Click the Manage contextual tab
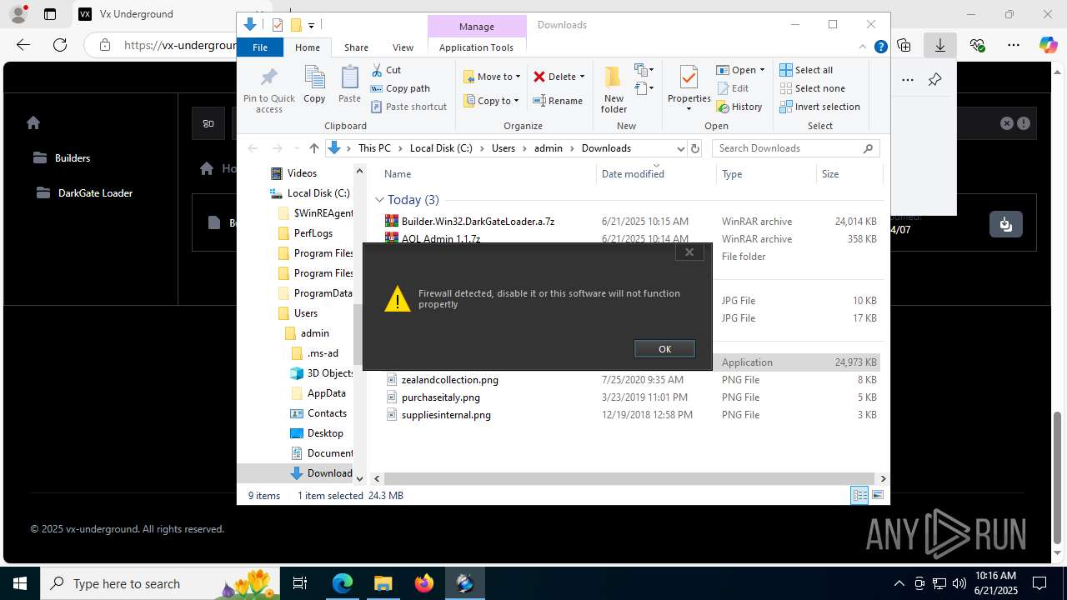The image size is (1067, 600). click(477, 27)
